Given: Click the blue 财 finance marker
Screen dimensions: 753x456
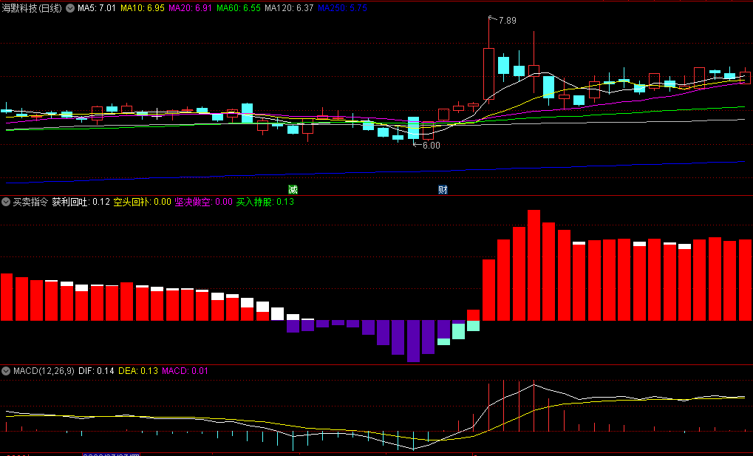Looking at the screenshot, I should point(443,189).
